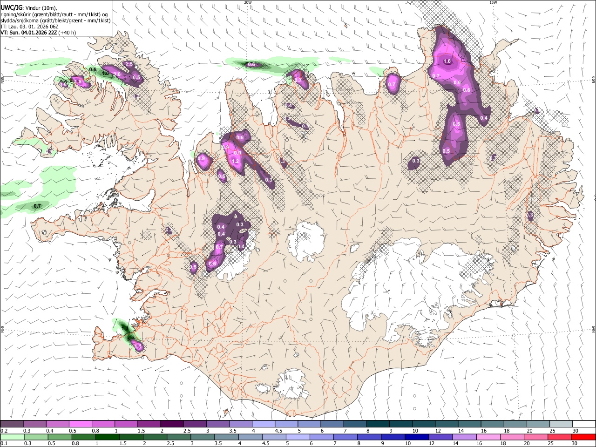Click the '0.1' label starting the lower scale
Screen dimensions: 596x447
4,443
